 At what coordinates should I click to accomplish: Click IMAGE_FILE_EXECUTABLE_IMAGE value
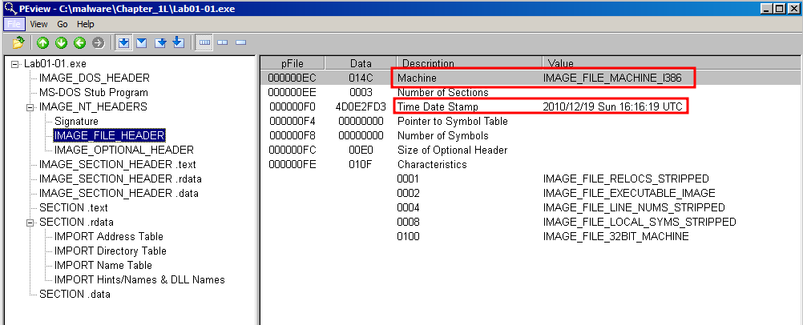coord(629,193)
